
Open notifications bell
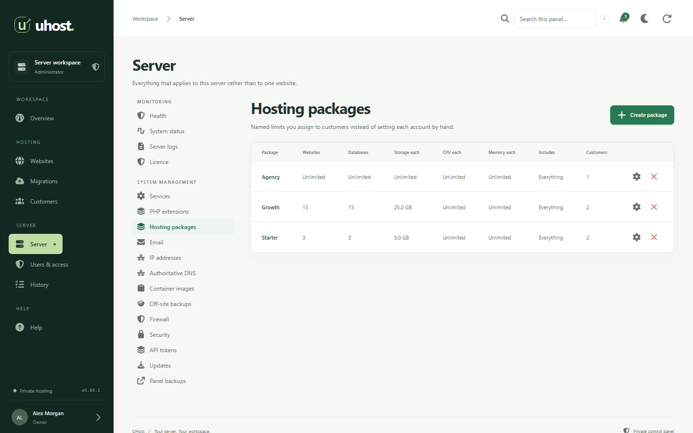[623, 19]
